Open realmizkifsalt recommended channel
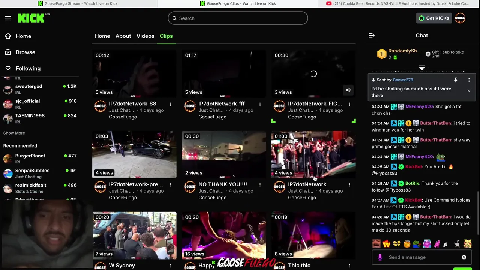This screenshot has height=270, width=480. coord(40,188)
